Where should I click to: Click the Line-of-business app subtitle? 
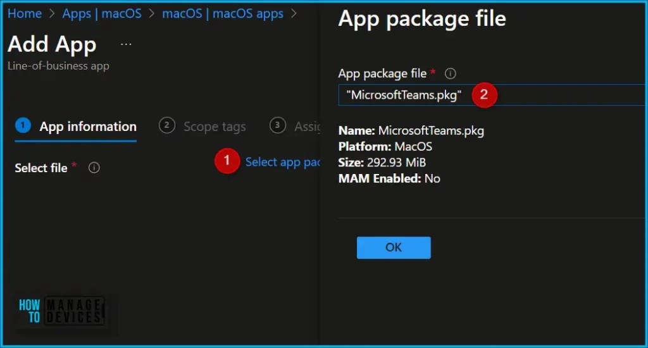coord(58,66)
